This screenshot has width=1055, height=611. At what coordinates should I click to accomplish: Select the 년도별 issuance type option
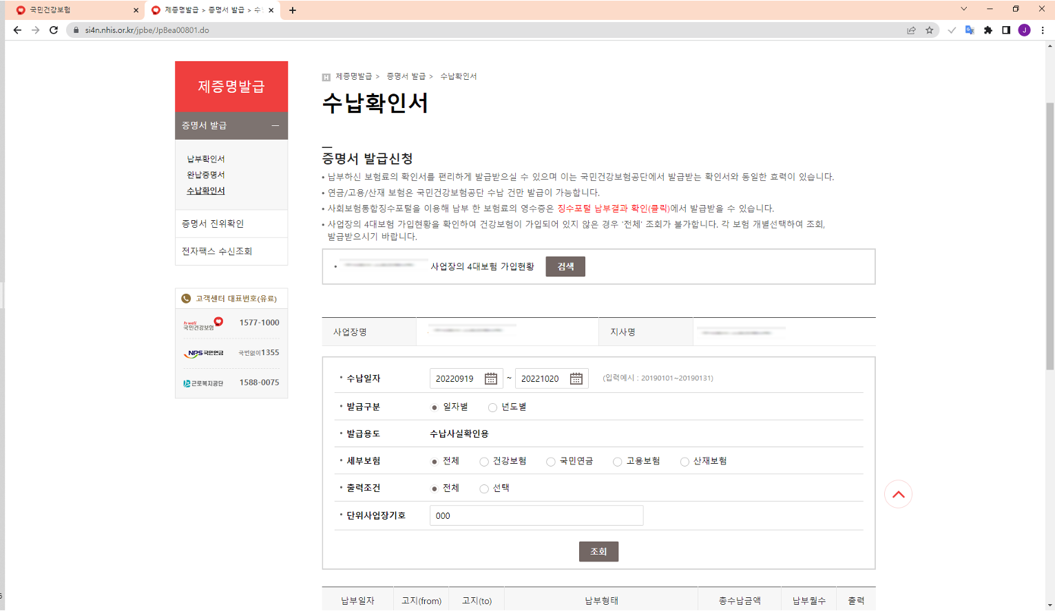click(x=492, y=408)
